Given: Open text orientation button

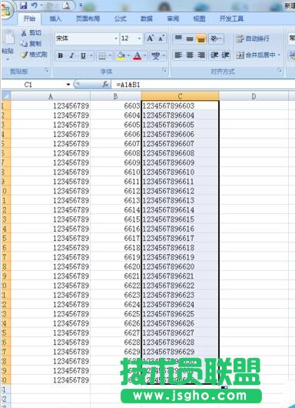Looking at the screenshot, I should pyautogui.click(x=216, y=38).
